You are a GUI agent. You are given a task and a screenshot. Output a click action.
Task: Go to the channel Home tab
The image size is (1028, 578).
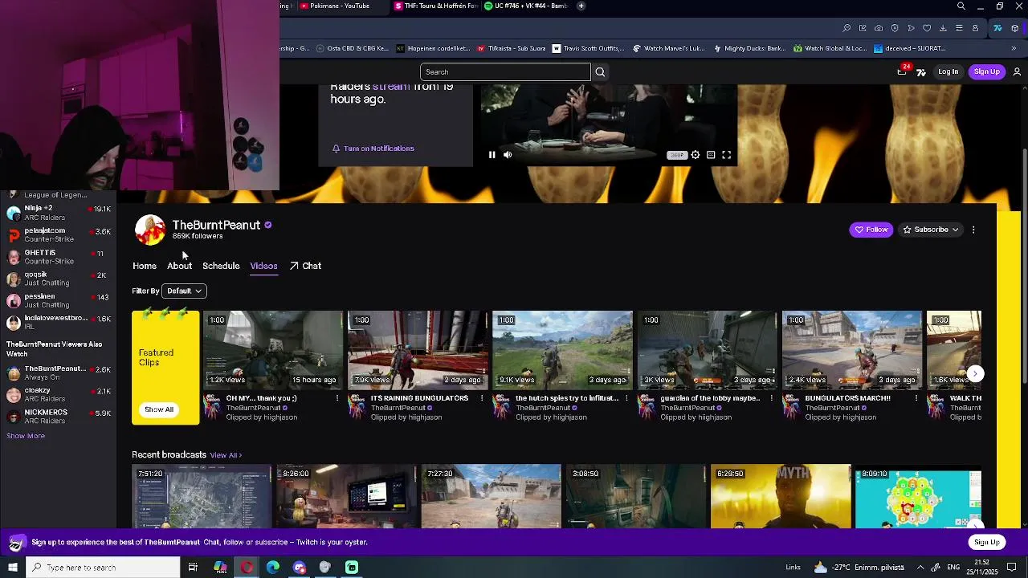[x=145, y=266]
